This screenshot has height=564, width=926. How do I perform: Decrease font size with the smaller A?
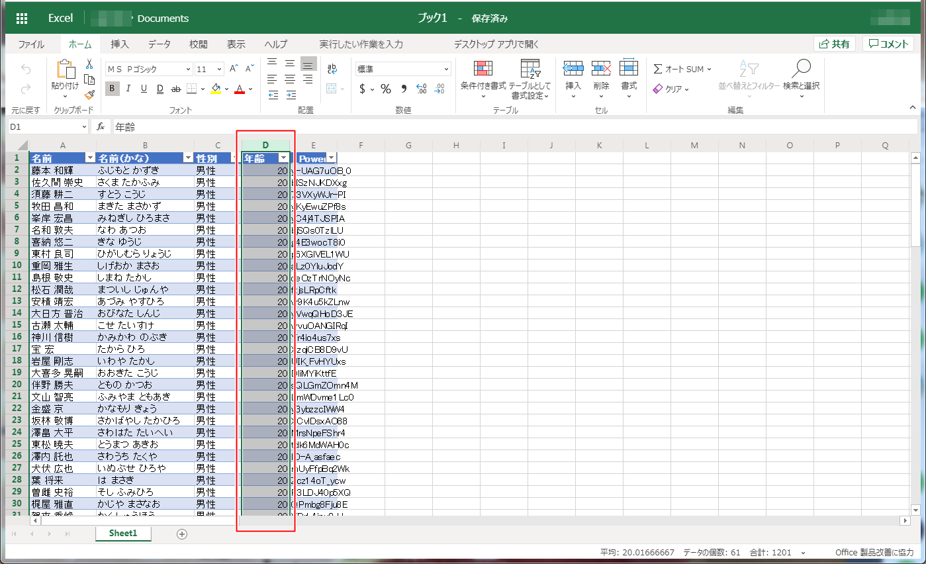(x=250, y=69)
